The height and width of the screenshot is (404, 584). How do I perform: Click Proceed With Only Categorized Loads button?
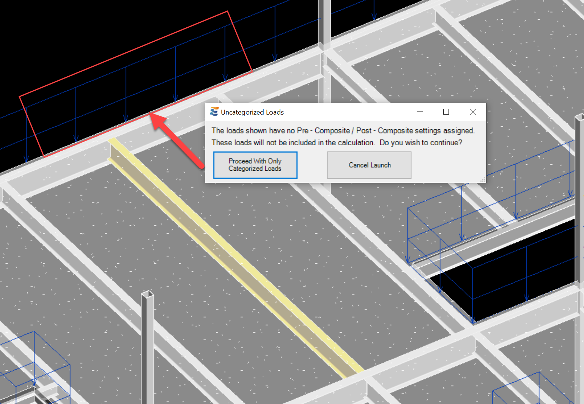[x=255, y=165]
